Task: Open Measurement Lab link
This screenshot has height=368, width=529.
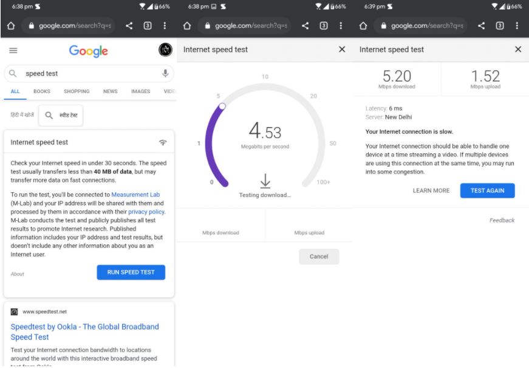Action: (135, 195)
